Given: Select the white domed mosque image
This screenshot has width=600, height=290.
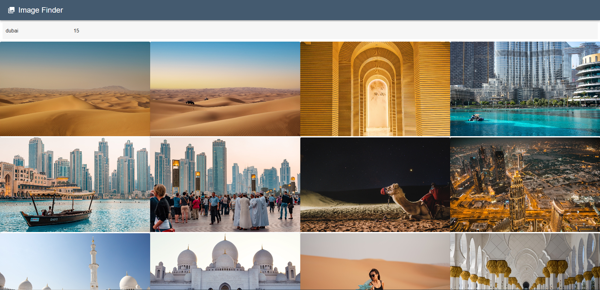Looking at the screenshot, I should pyautogui.click(x=225, y=262).
